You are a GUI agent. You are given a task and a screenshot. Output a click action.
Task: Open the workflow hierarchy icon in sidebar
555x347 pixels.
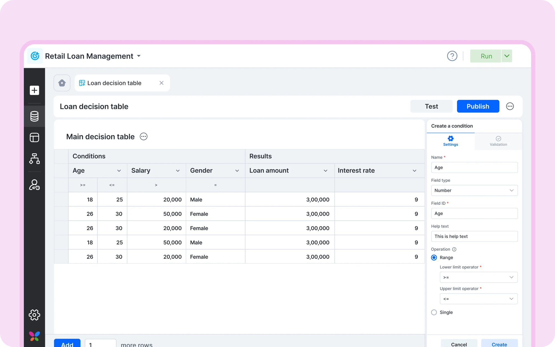pos(34,159)
